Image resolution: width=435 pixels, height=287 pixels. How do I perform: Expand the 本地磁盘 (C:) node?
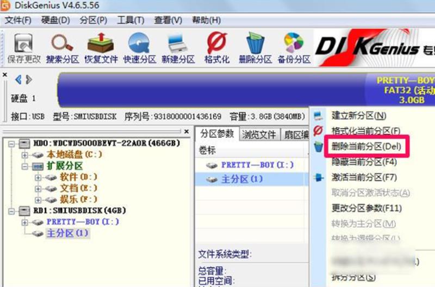coord(24,155)
